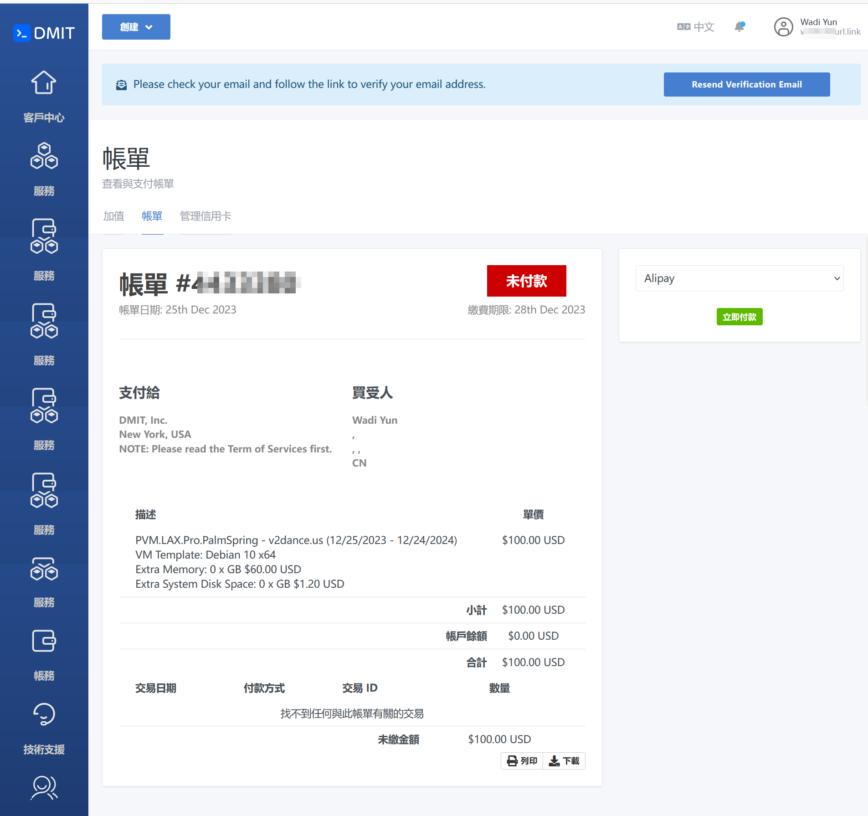The image size is (868, 816).
Task: Expand the 創建 dropdown button
Action: pos(136,27)
